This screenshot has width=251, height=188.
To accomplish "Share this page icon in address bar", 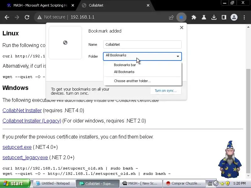I will click(171, 17).
